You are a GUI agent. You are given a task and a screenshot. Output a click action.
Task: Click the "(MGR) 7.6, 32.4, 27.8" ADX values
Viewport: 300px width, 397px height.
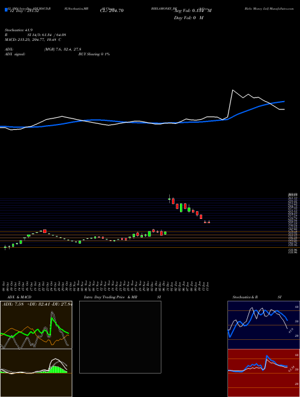[x=62, y=49]
